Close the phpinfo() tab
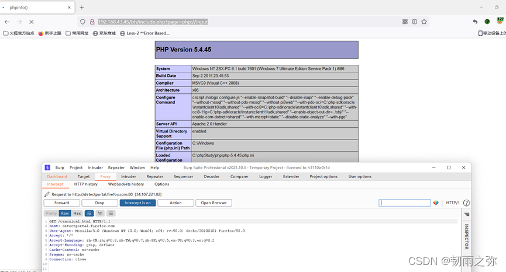 click(x=69, y=8)
